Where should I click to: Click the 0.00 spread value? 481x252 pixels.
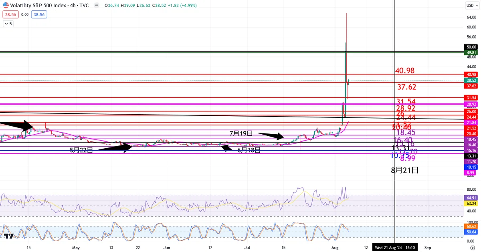pos(24,14)
